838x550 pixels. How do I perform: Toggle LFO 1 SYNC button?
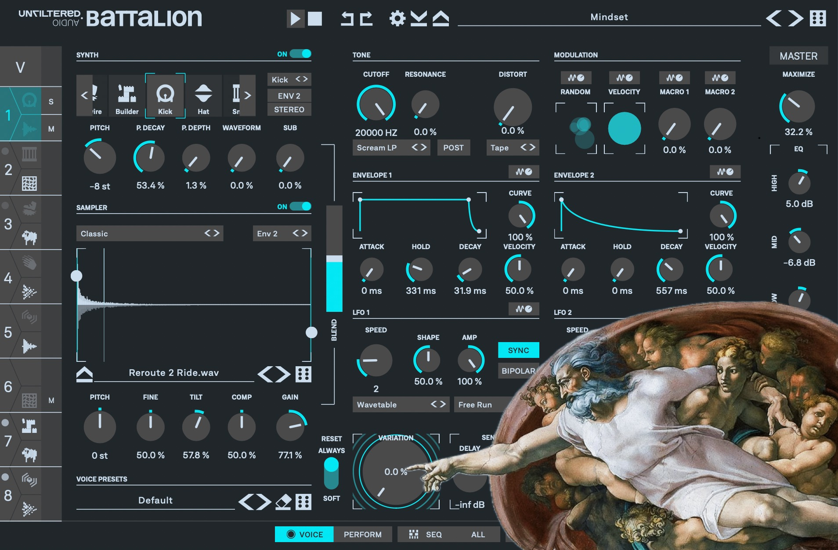click(x=518, y=350)
